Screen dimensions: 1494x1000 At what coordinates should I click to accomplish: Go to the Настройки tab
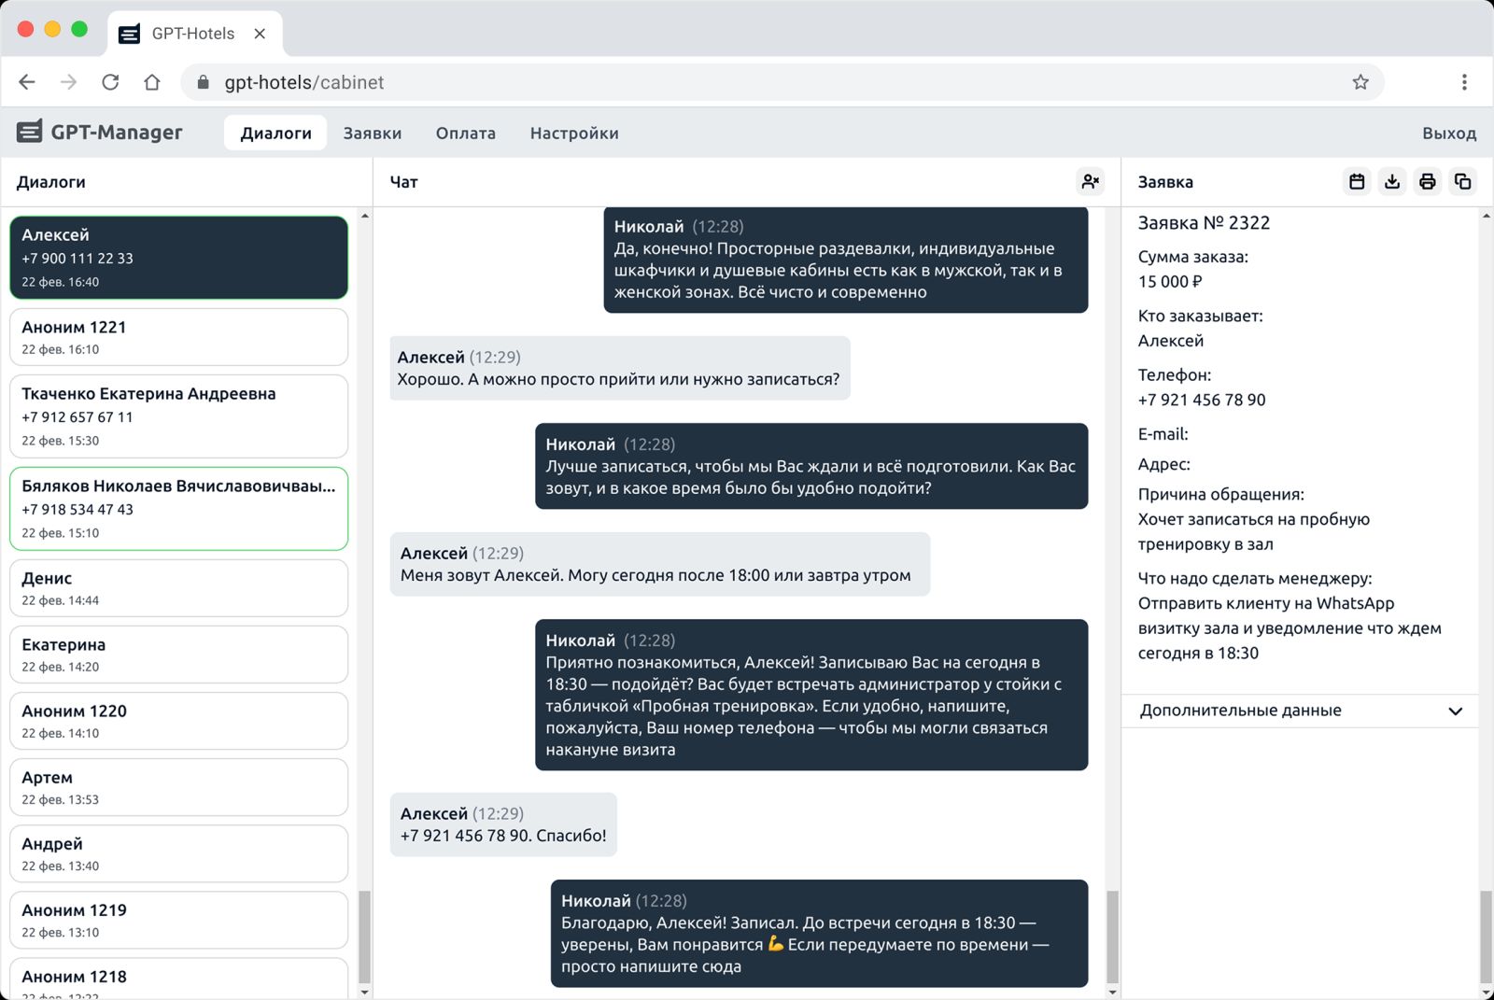(x=573, y=134)
